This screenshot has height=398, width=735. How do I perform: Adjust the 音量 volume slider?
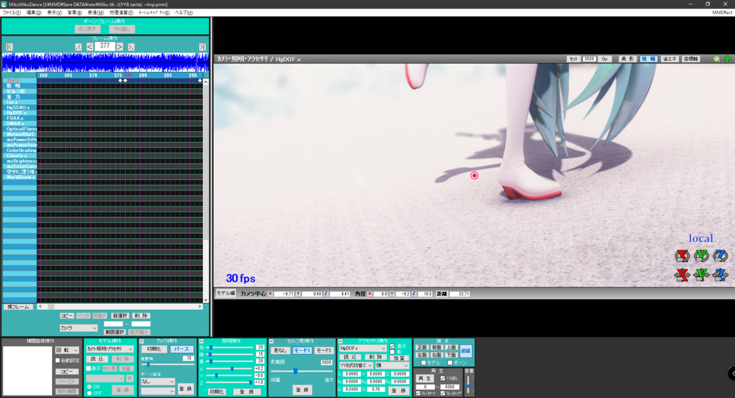coord(469,385)
